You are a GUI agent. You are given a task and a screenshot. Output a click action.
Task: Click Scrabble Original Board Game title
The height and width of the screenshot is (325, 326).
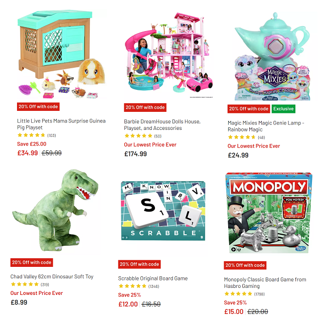tap(153, 278)
